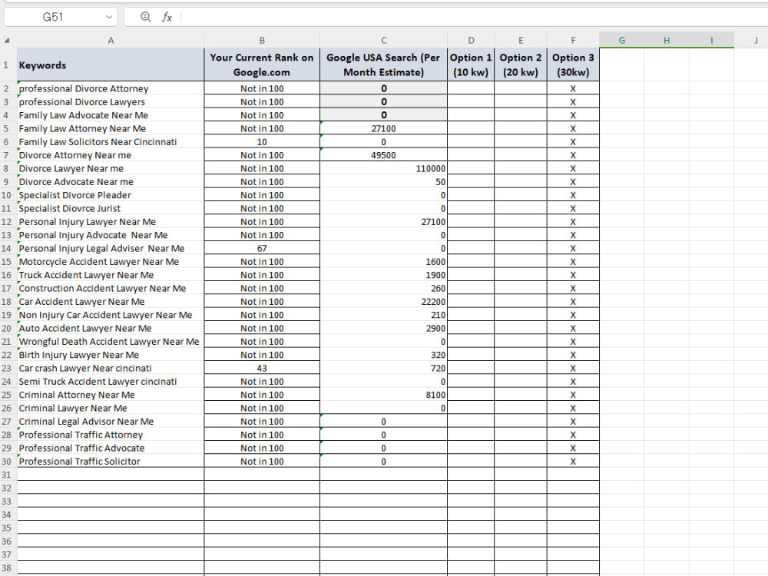Select column E header
The image size is (768, 576).
[x=521, y=41]
